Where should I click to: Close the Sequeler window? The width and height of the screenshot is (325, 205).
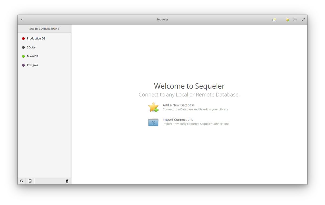(x=21, y=19)
